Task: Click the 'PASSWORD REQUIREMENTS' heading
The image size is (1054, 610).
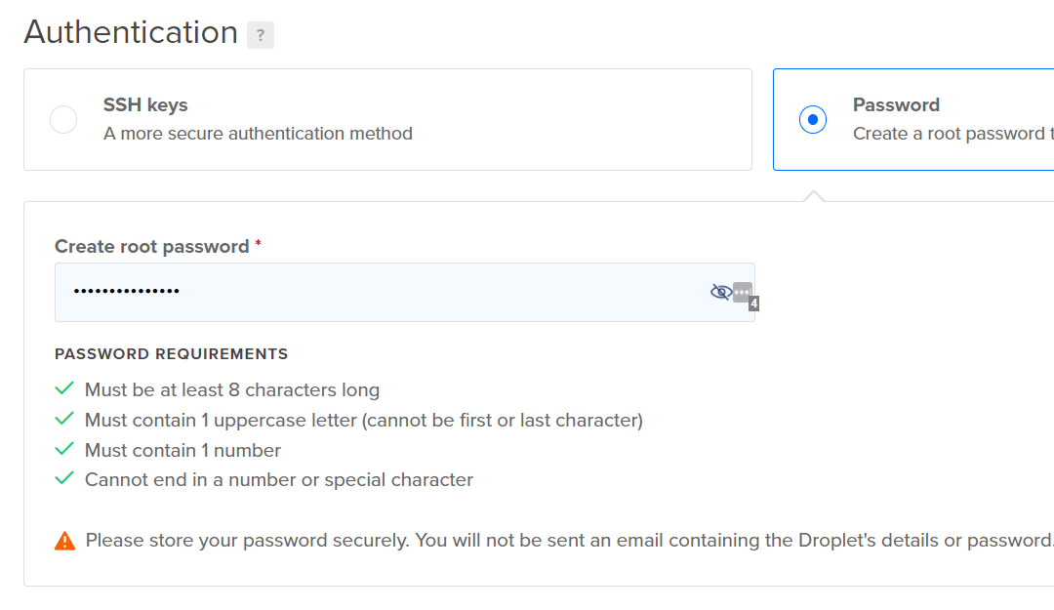Action: [x=171, y=354]
